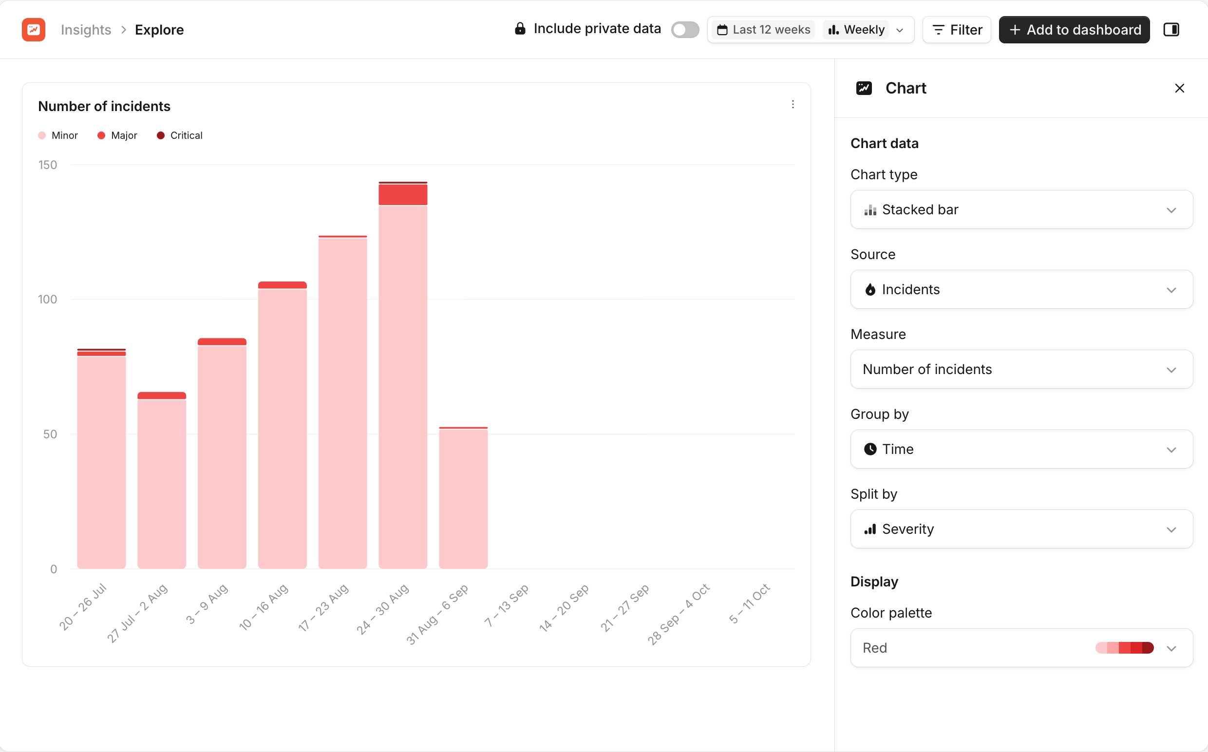The height and width of the screenshot is (752, 1208).
Task: Open the Group by Time dropdown
Action: coord(1021,449)
